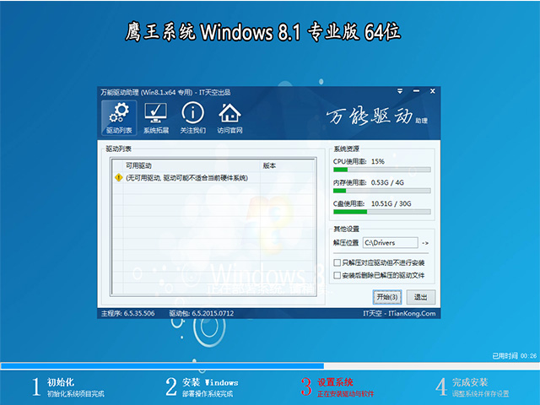Enable 安装后删除已解压的驱动文件 checkbox
540x405 pixels.
[337, 275]
